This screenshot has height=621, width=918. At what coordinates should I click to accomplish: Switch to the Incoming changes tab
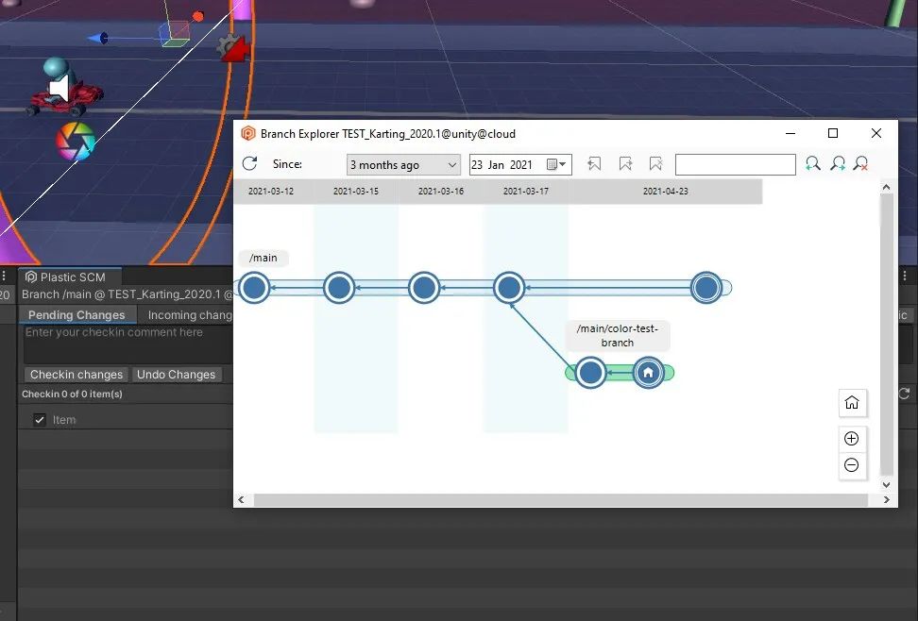190,315
